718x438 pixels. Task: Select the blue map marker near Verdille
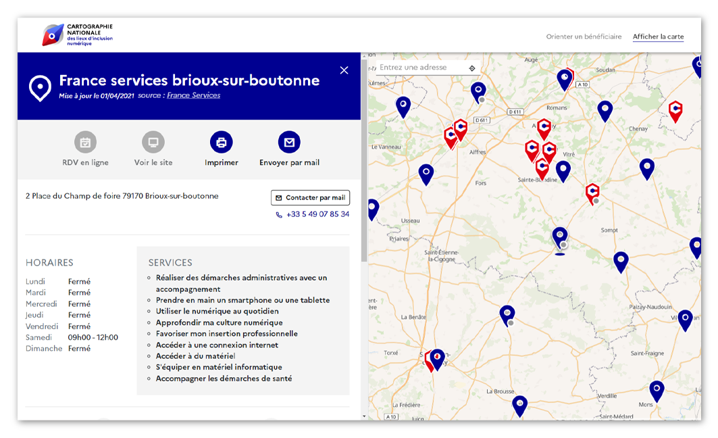pos(657,392)
